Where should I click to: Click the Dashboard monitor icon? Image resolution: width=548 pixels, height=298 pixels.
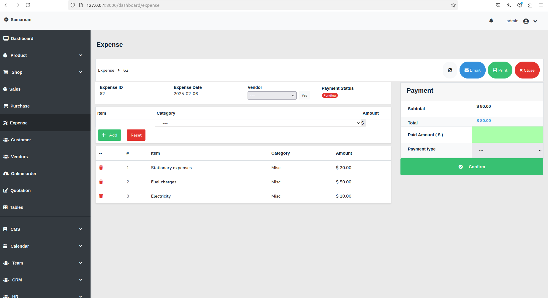click(6, 39)
